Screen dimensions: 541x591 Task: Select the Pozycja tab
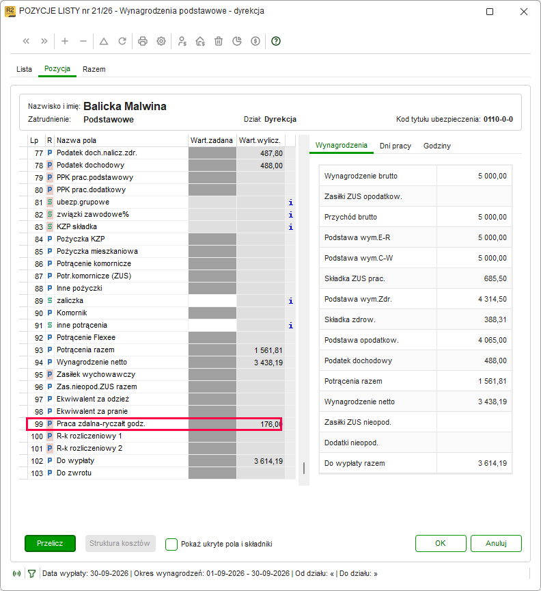coord(57,69)
